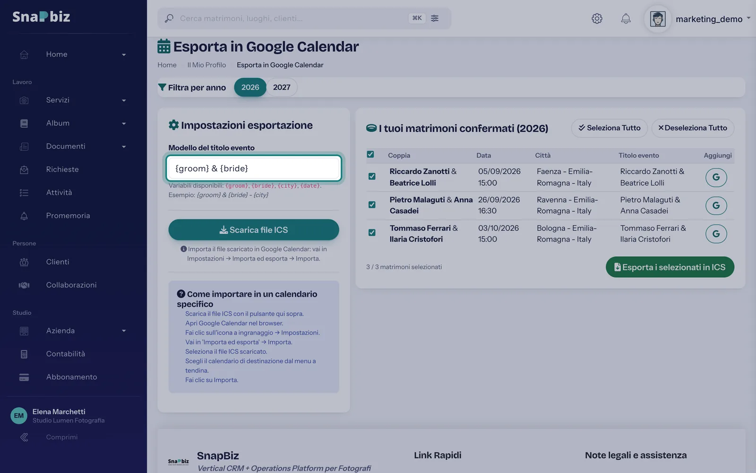Click search filter sliders icon
Viewport: 756px width, 473px height.
click(435, 18)
